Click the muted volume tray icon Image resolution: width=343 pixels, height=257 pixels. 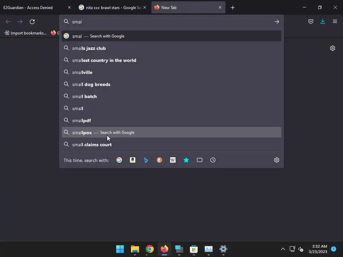tap(301, 249)
